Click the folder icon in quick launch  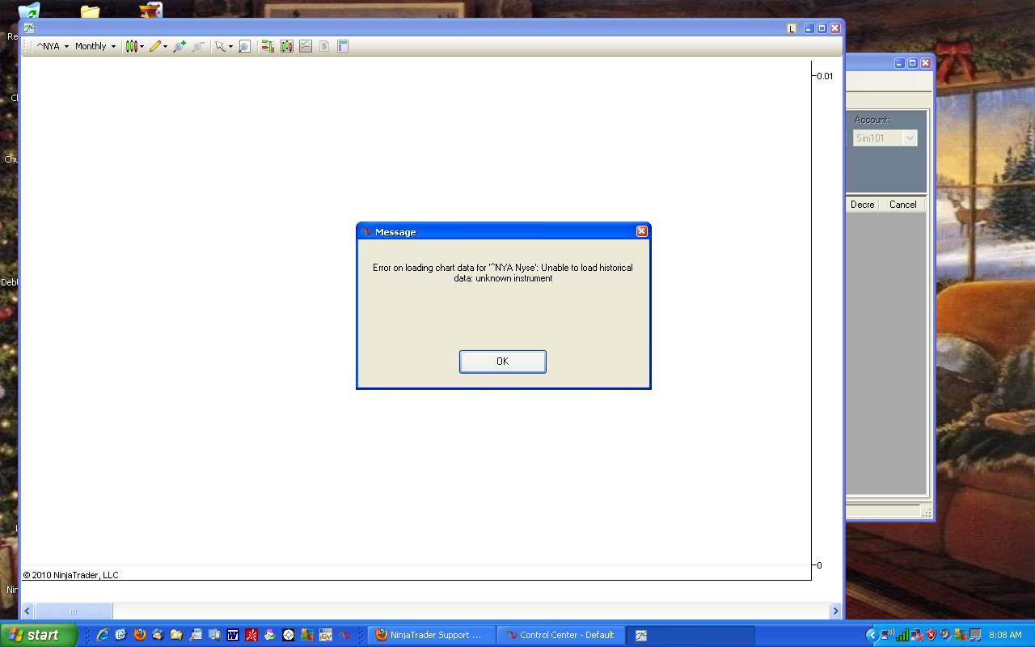(176, 635)
